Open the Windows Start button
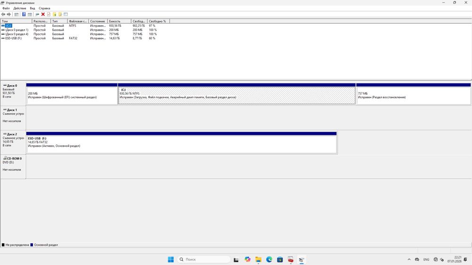The image size is (472, 265). coord(171,259)
